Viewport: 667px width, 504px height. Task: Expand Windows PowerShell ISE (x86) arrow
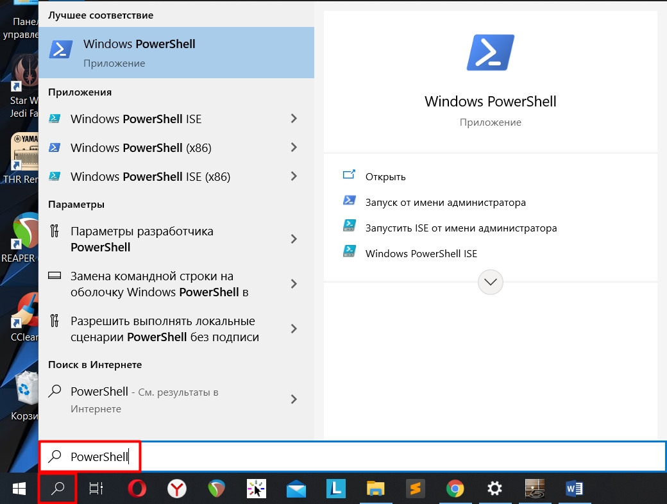[x=294, y=176]
